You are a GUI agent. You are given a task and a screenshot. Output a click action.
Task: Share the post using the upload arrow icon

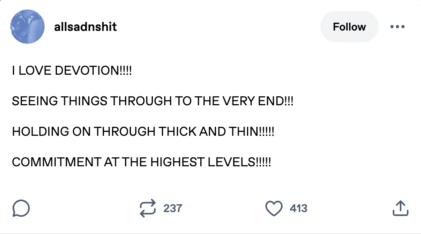coord(400,208)
